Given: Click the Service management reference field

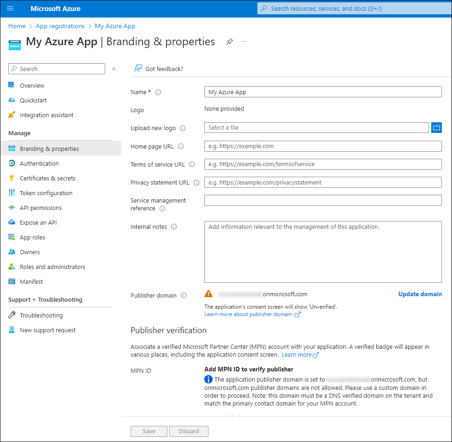Looking at the screenshot, I should pos(323,200).
